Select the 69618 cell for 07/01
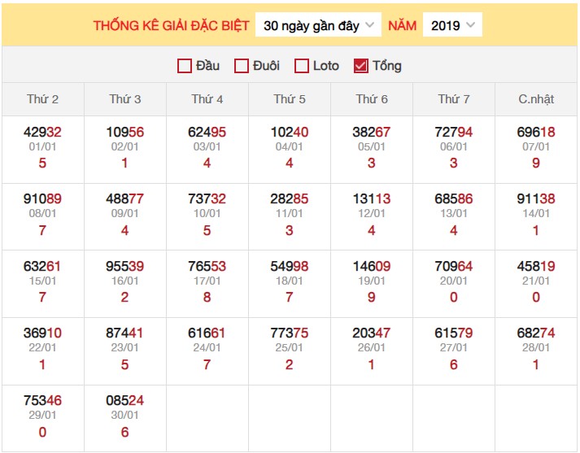This screenshot has width=580, height=453. (x=536, y=133)
